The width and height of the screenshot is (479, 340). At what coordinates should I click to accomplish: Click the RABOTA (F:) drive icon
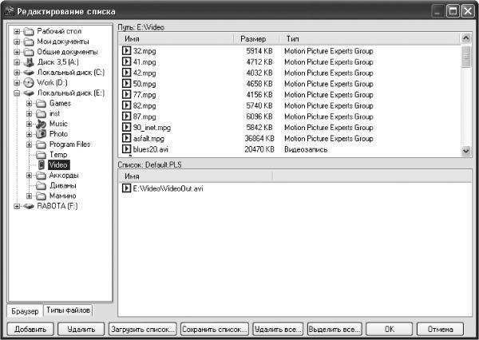pyautogui.click(x=29, y=206)
